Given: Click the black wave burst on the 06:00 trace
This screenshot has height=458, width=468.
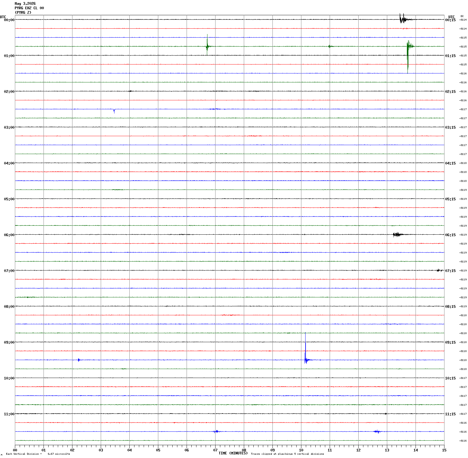Looking at the screenshot, I should click(398, 235).
